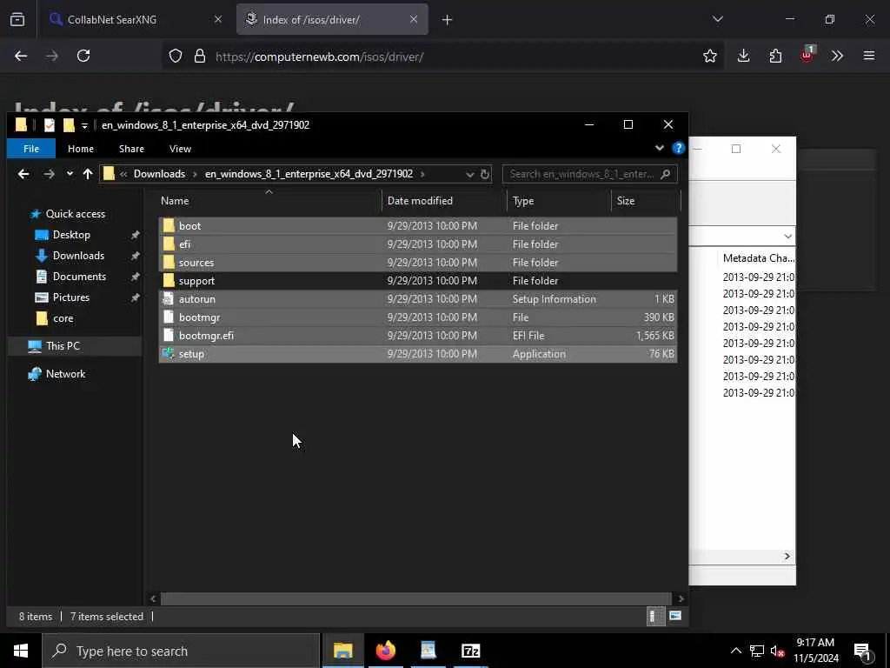
Task: Open recent locations dropdown in Explorer
Action: (70, 174)
